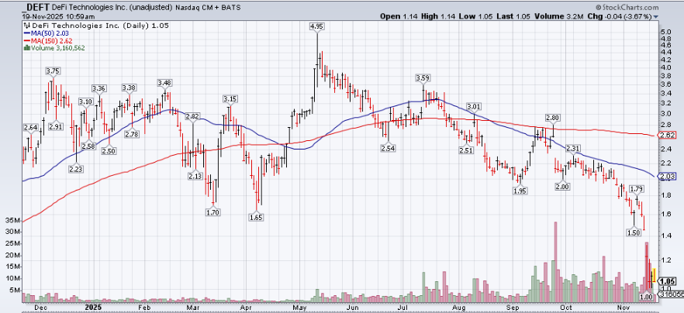Screen dimensions: 684x313
Task: Click the red MA(150) legend line marker
Action: pos(27,40)
